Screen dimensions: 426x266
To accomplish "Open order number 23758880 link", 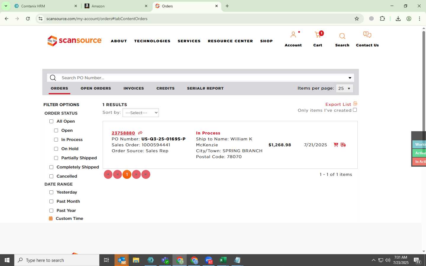I will pos(123,133).
